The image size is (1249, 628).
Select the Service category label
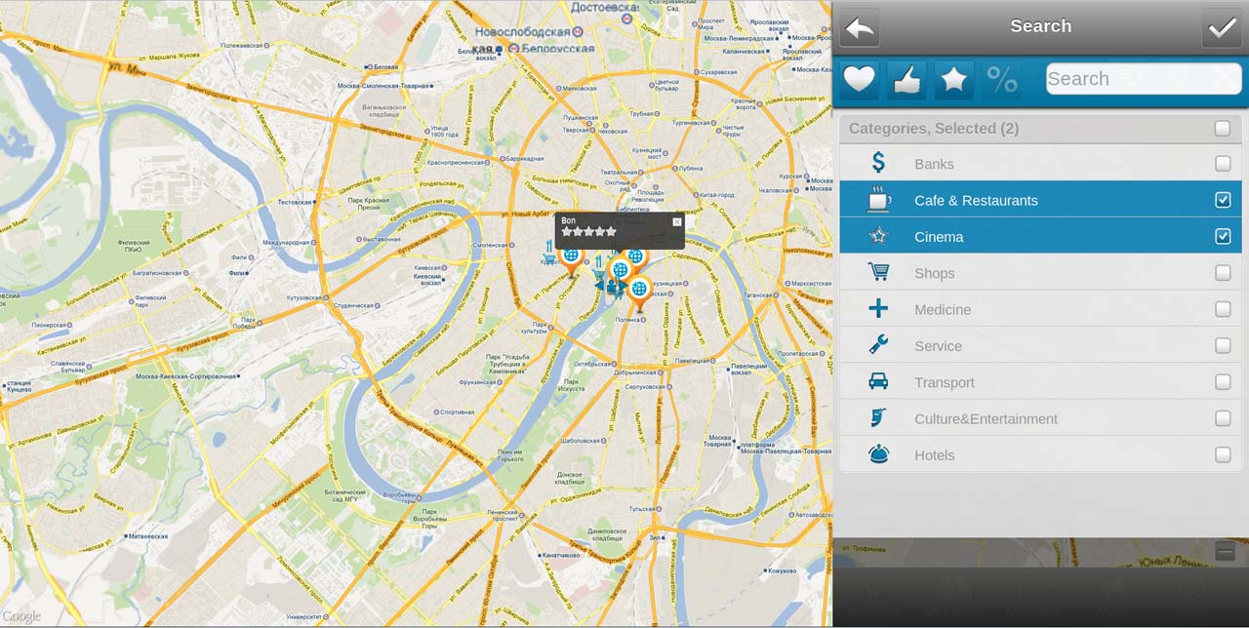pyautogui.click(x=938, y=346)
